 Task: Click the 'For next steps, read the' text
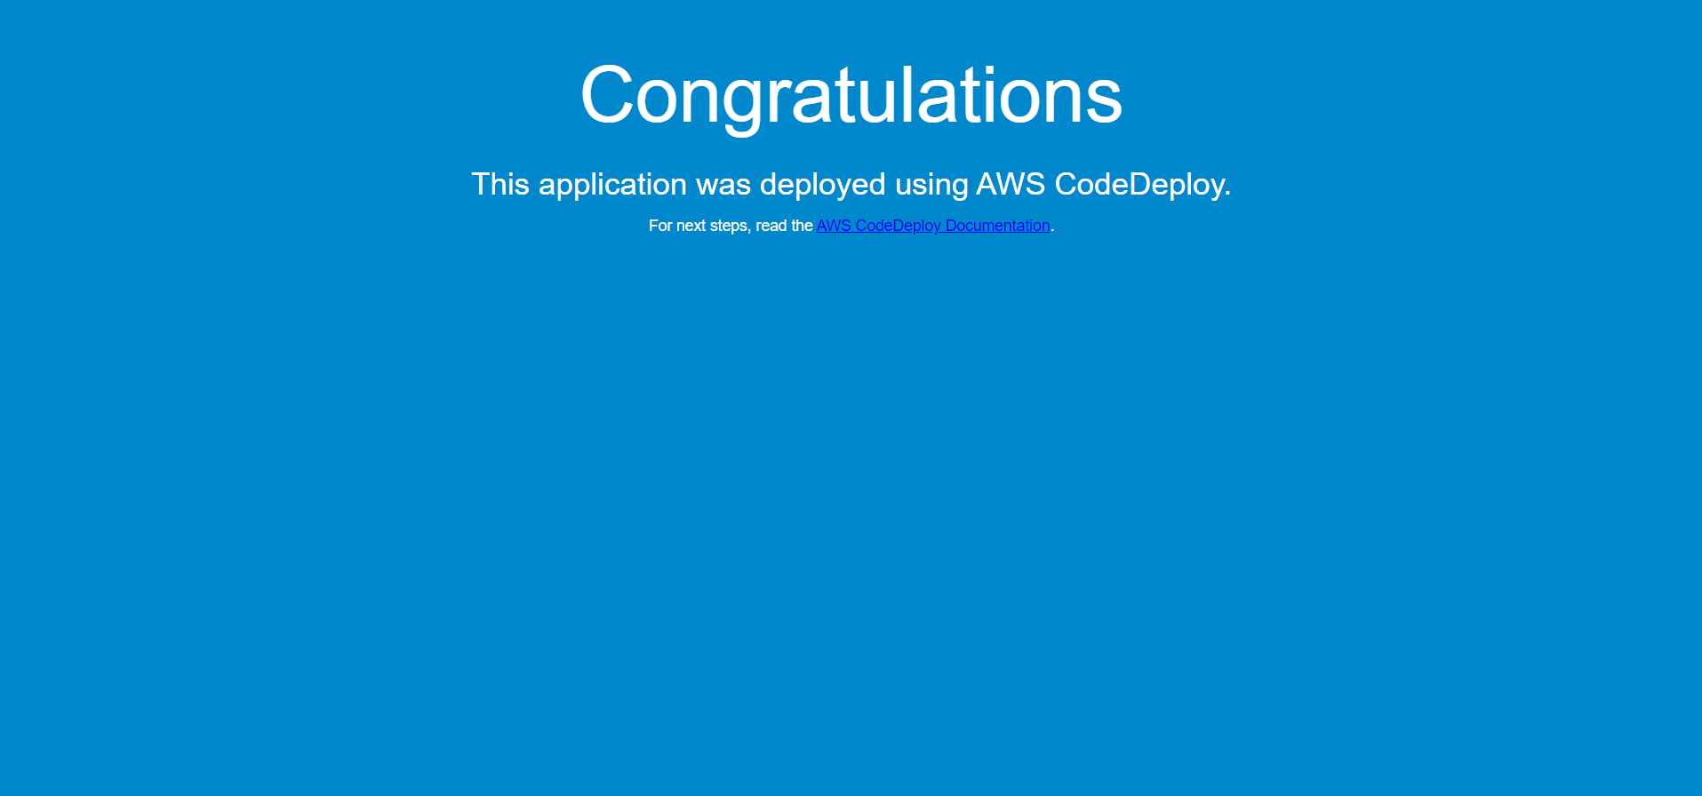(731, 226)
